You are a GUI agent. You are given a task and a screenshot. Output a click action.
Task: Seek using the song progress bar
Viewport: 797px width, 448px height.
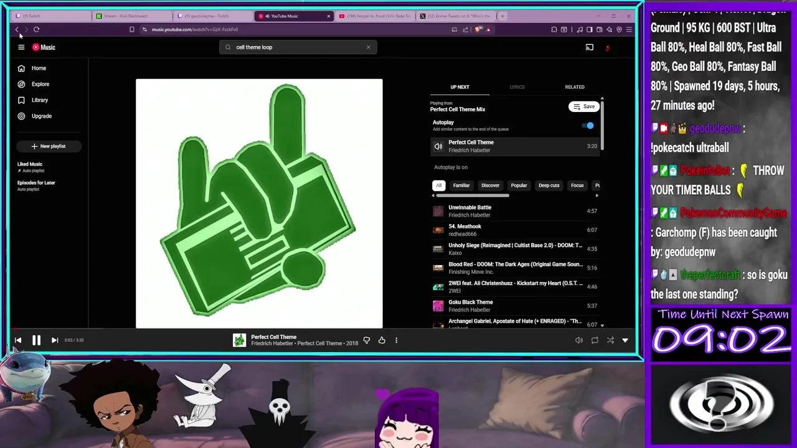point(324,330)
